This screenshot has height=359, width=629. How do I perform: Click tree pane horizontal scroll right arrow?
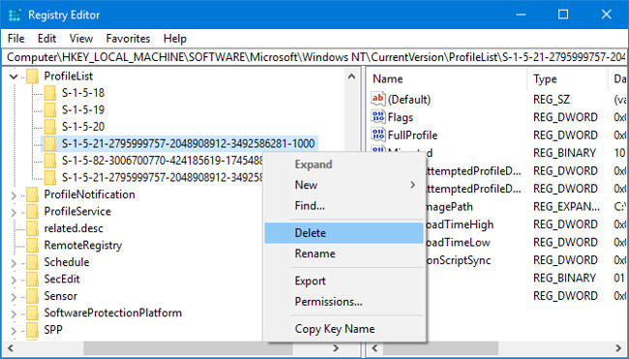tap(337, 348)
